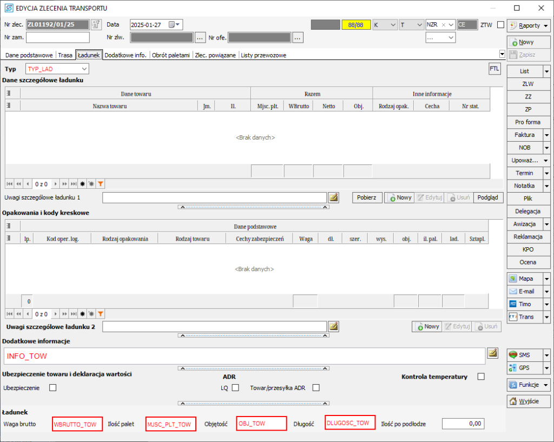Check the Towar/przesyłka ADR checkbox
Viewport: 554px width, 442px height.
pyautogui.click(x=316, y=387)
